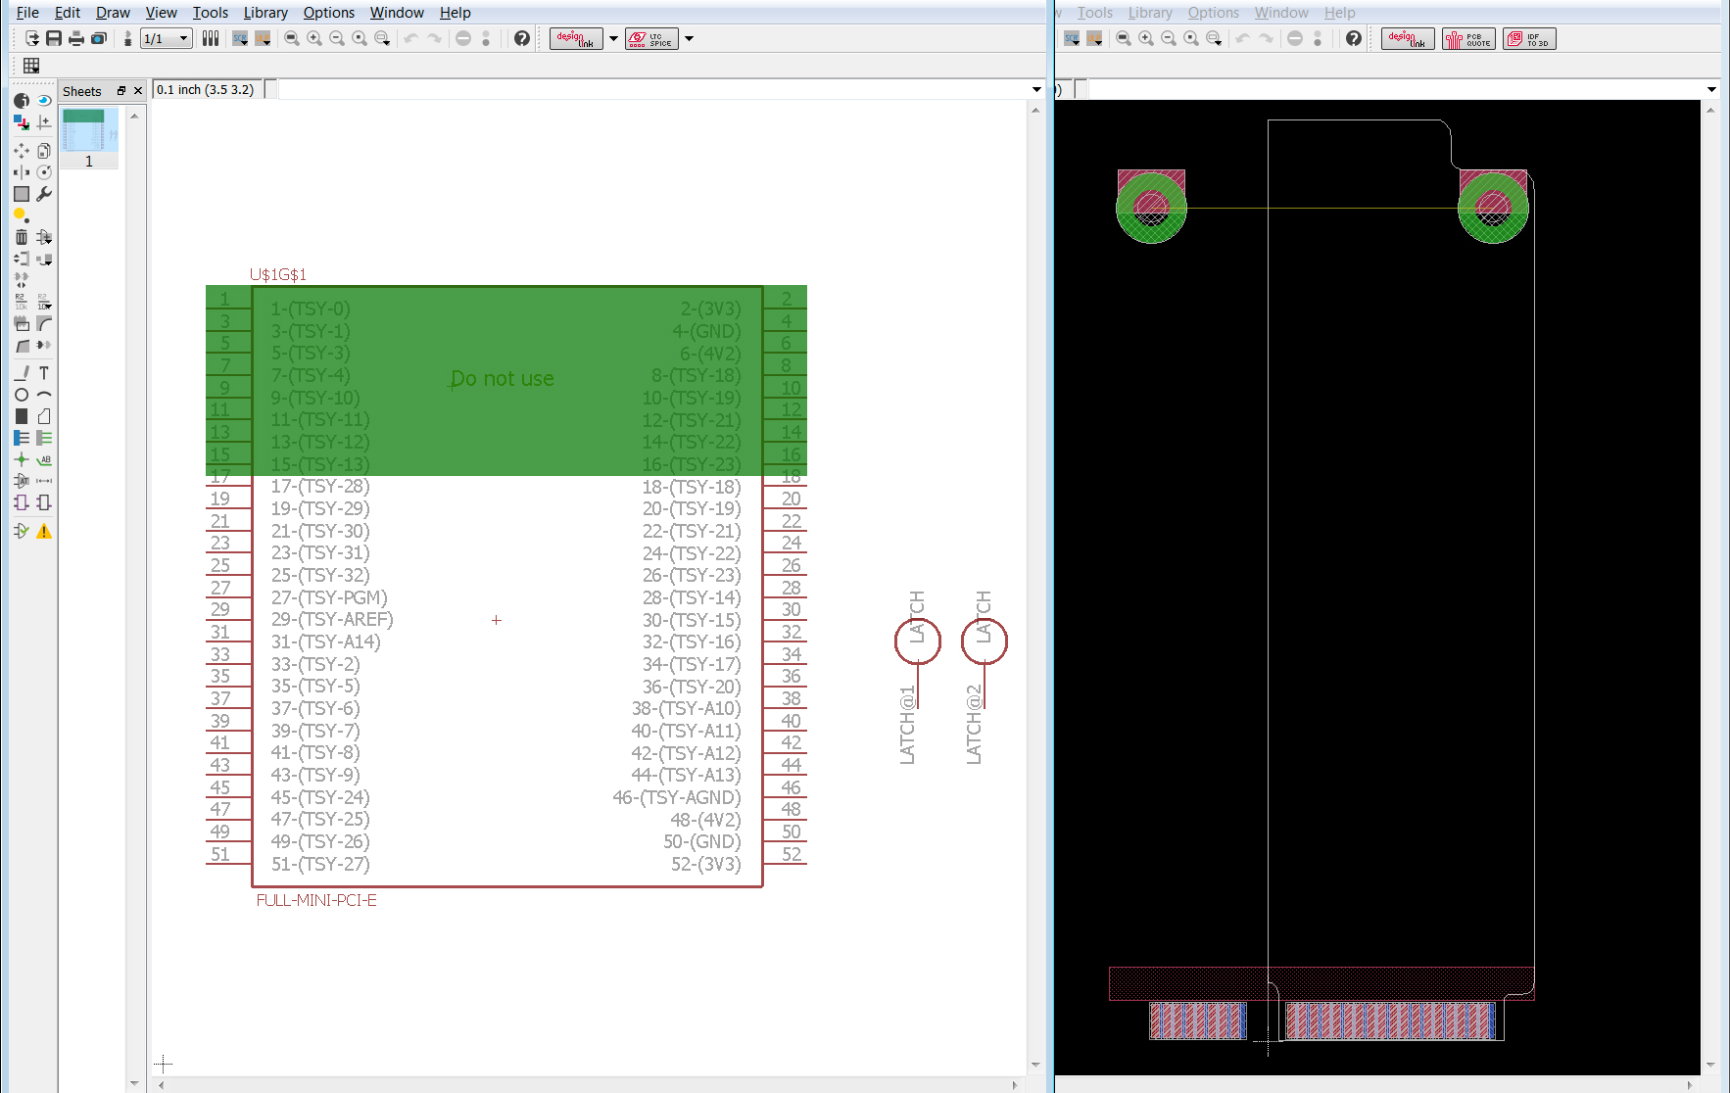Click the IDF to 3D button
This screenshot has height=1093, width=1730.
tap(1528, 38)
